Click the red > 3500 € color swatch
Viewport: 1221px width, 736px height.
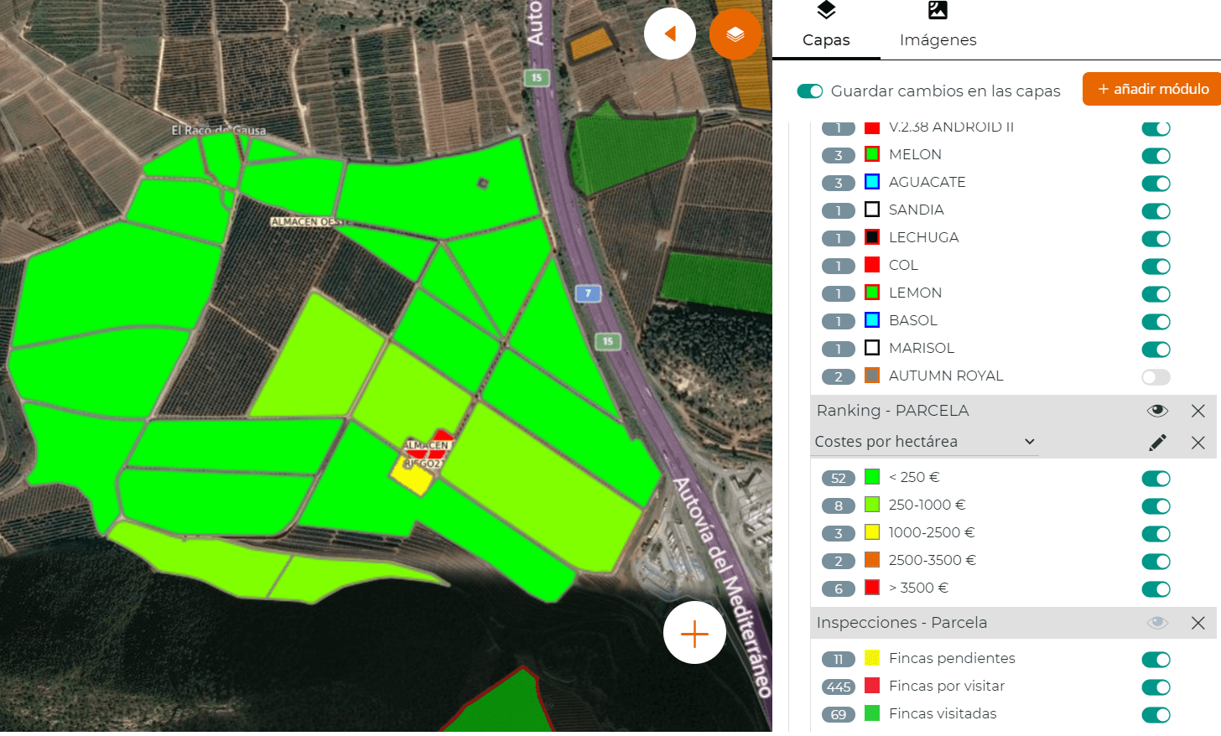point(872,588)
